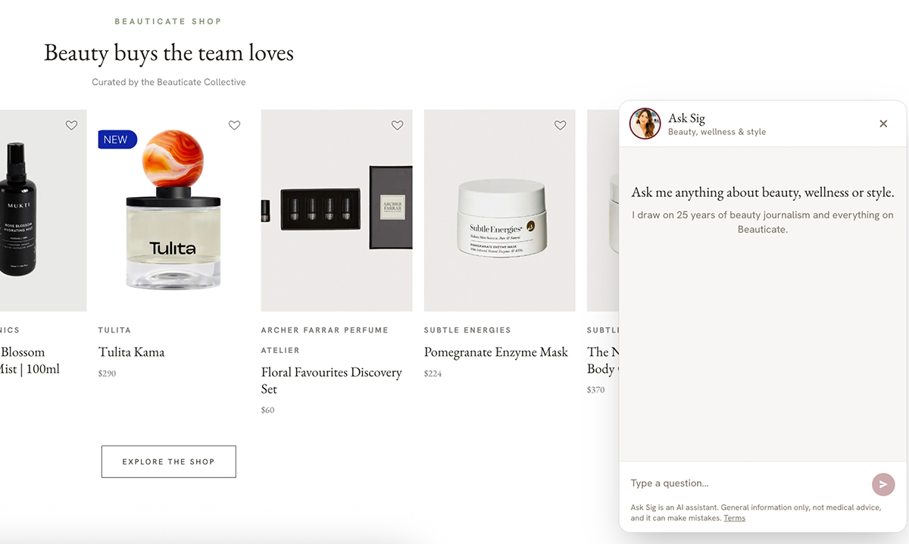Click the Explore the Shop button
The width and height of the screenshot is (909, 544).
coord(168,461)
